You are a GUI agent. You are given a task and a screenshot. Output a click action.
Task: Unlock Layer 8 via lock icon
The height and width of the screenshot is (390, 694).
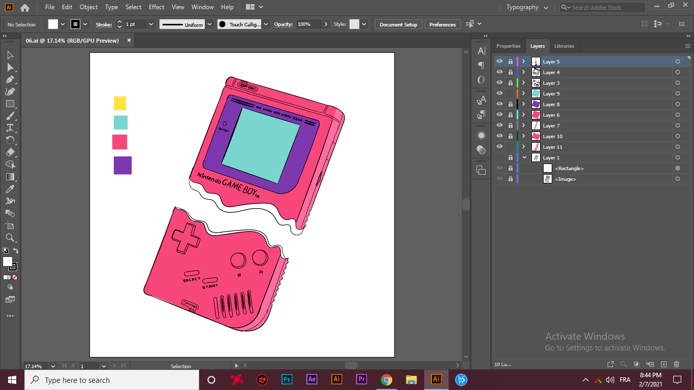pyautogui.click(x=511, y=104)
